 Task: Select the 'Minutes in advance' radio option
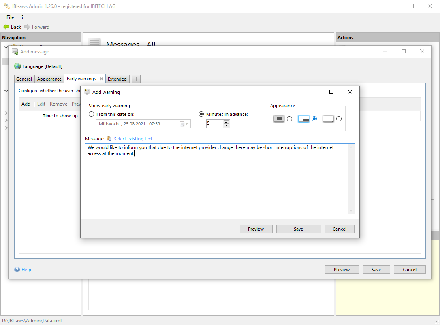[201, 114]
